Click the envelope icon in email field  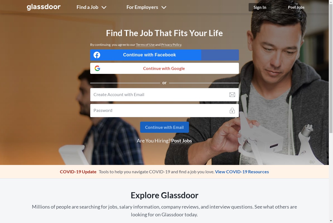[232, 95]
